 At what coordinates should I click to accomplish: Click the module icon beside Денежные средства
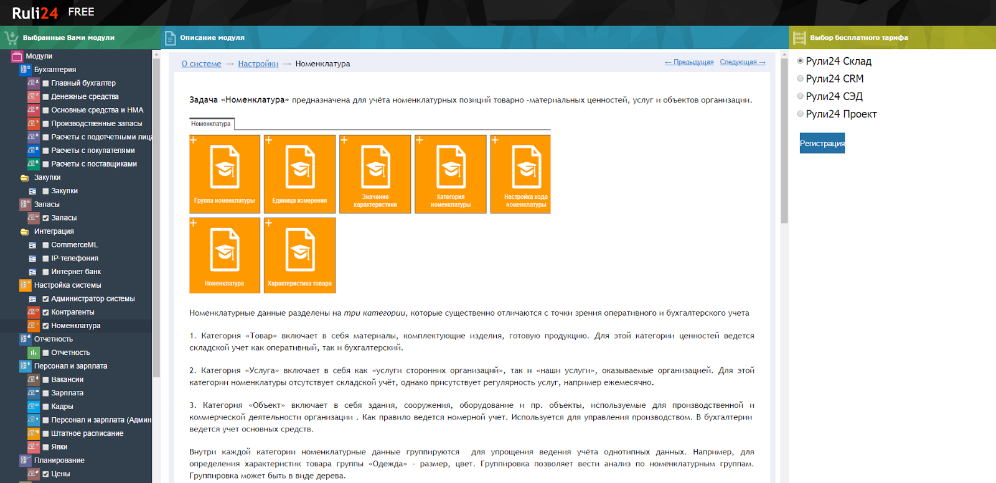(x=34, y=96)
